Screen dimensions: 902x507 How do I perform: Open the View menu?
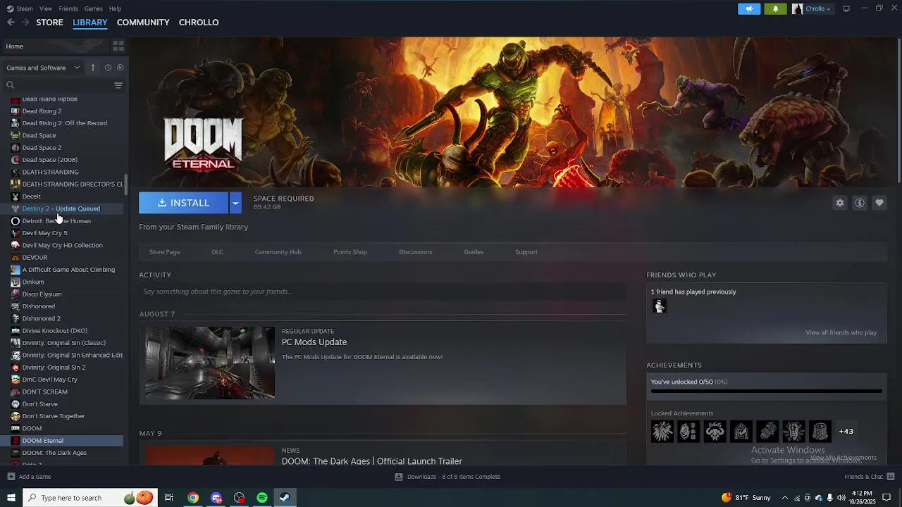(x=46, y=8)
